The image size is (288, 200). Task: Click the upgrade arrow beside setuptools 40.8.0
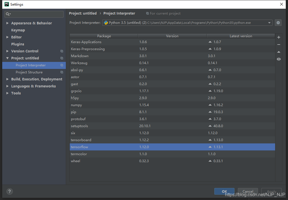tap(210, 126)
